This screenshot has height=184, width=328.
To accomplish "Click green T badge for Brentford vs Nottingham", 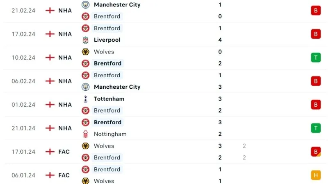I will (315, 128).
